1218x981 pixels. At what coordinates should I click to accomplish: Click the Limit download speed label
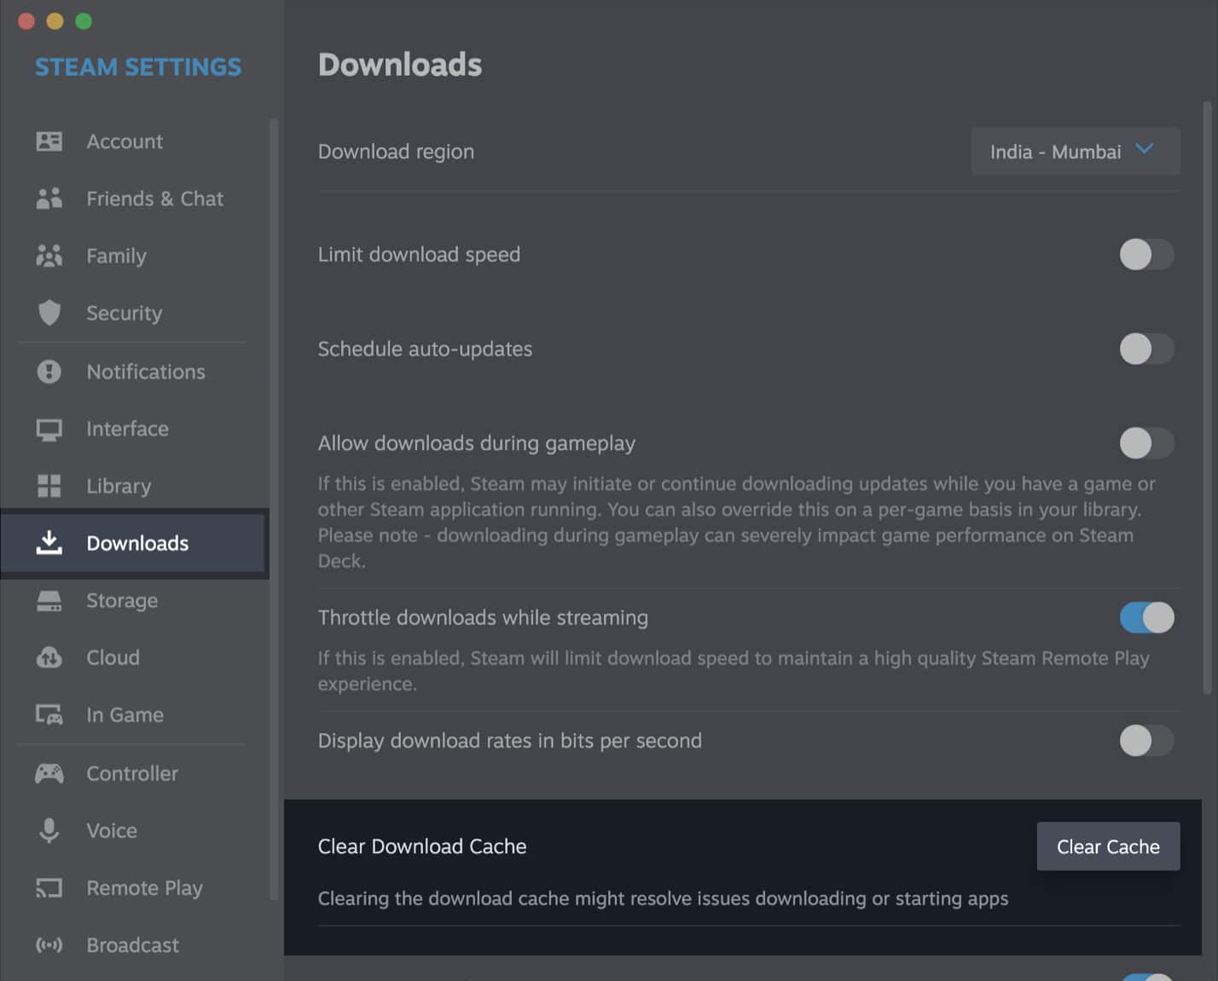(419, 254)
